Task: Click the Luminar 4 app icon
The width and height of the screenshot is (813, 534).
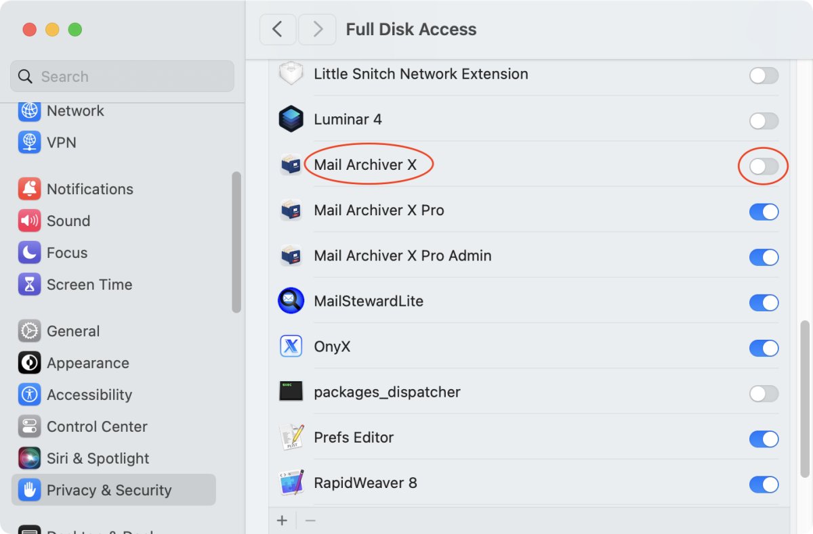Action: 291,120
